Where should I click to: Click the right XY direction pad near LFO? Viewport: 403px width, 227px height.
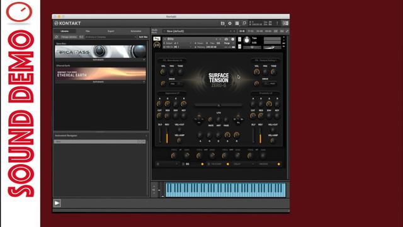[x=238, y=119]
